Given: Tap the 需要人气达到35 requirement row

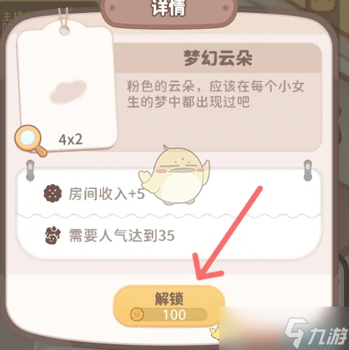Looking at the screenshot, I should coord(168,236).
